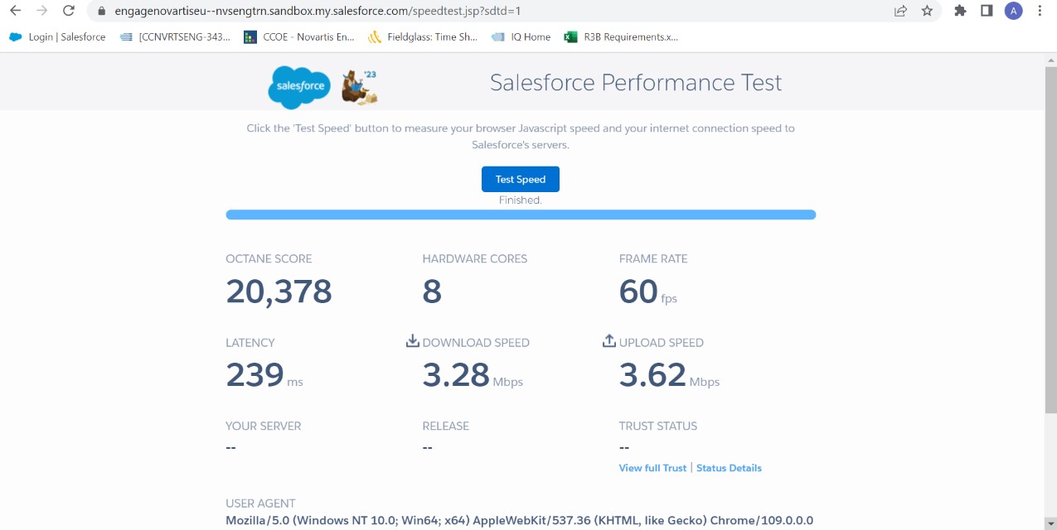Click the User Agent string text
This screenshot has width=1057, height=530.
click(520, 520)
